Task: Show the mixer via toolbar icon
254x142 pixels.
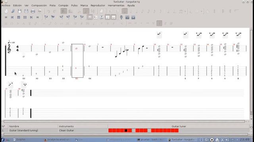Action: [x=127, y=17]
